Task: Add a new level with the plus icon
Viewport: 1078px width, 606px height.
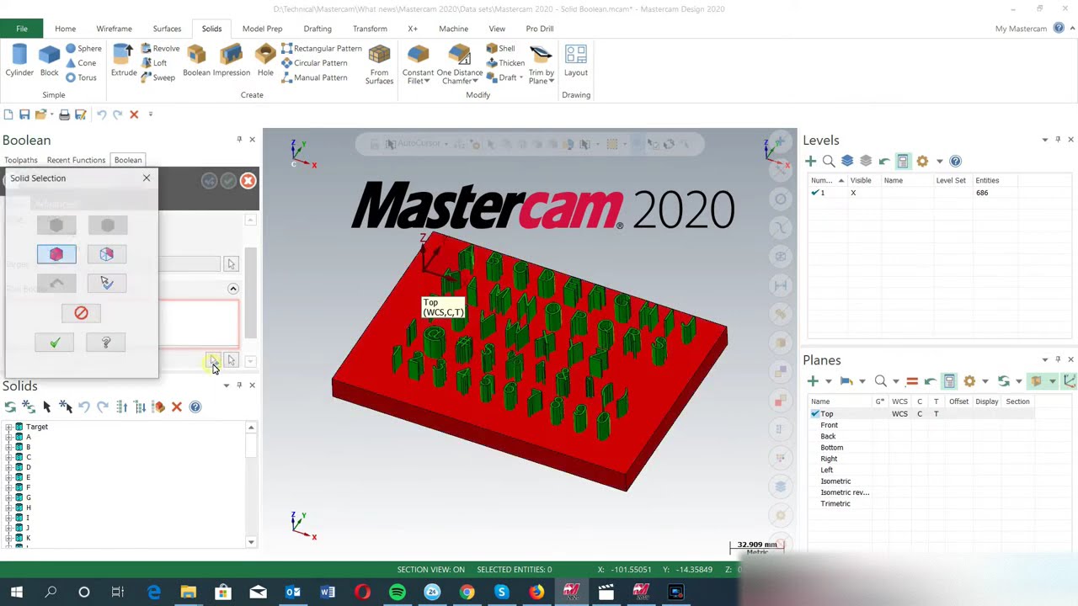Action: click(x=810, y=161)
